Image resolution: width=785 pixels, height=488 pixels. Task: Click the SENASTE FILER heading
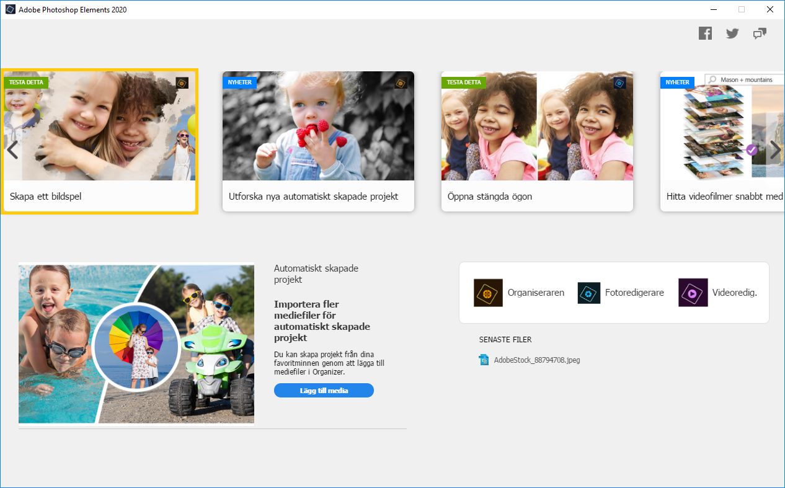[505, 340]
